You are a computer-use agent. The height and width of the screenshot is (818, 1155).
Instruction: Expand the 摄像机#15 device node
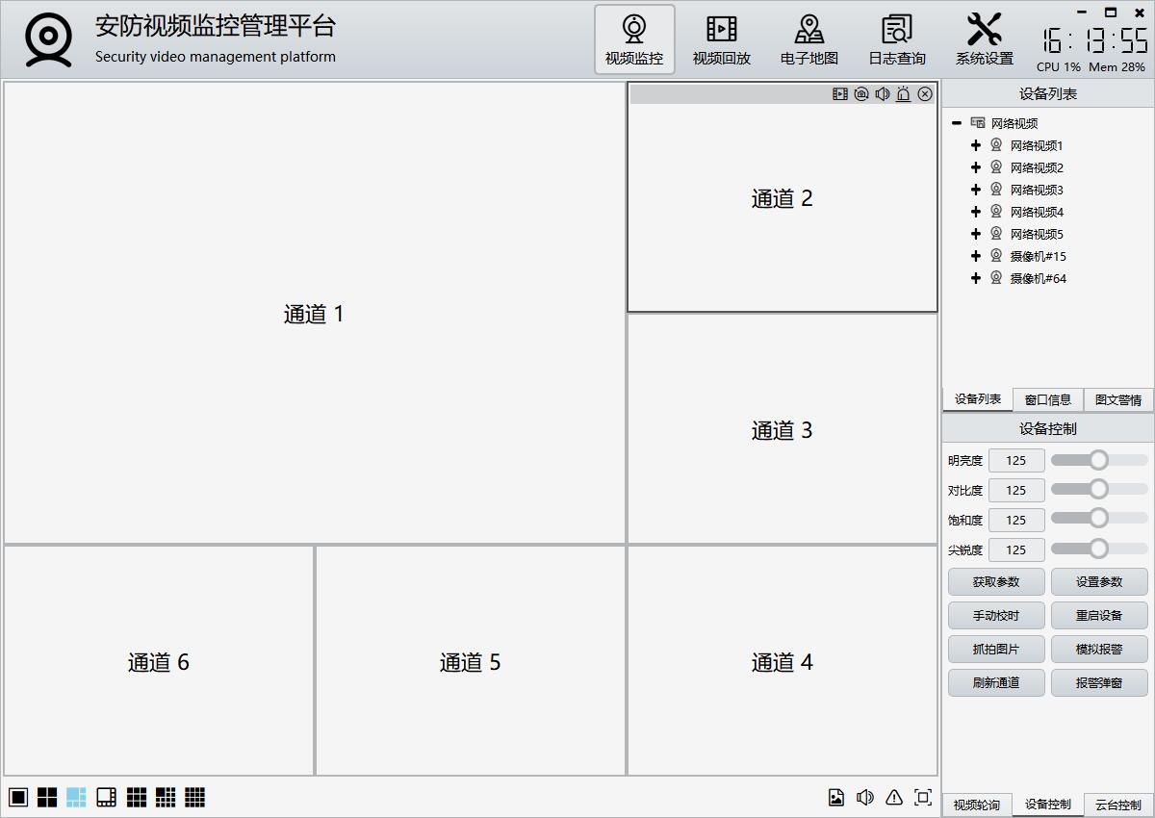tap(976, 256)
